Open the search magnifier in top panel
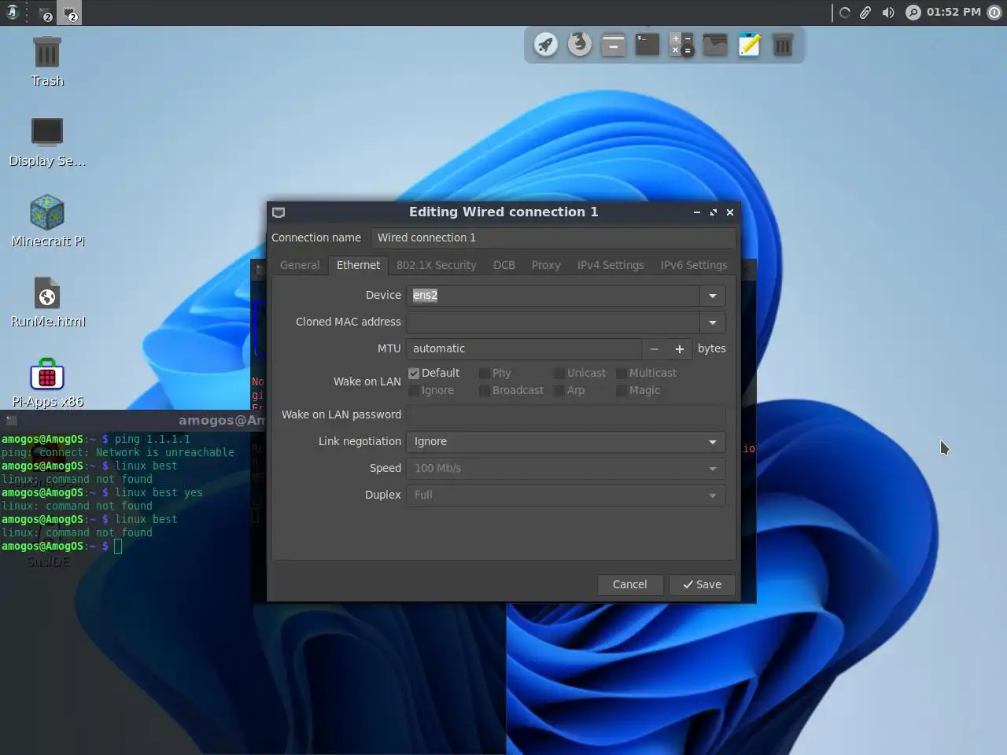 913,13
